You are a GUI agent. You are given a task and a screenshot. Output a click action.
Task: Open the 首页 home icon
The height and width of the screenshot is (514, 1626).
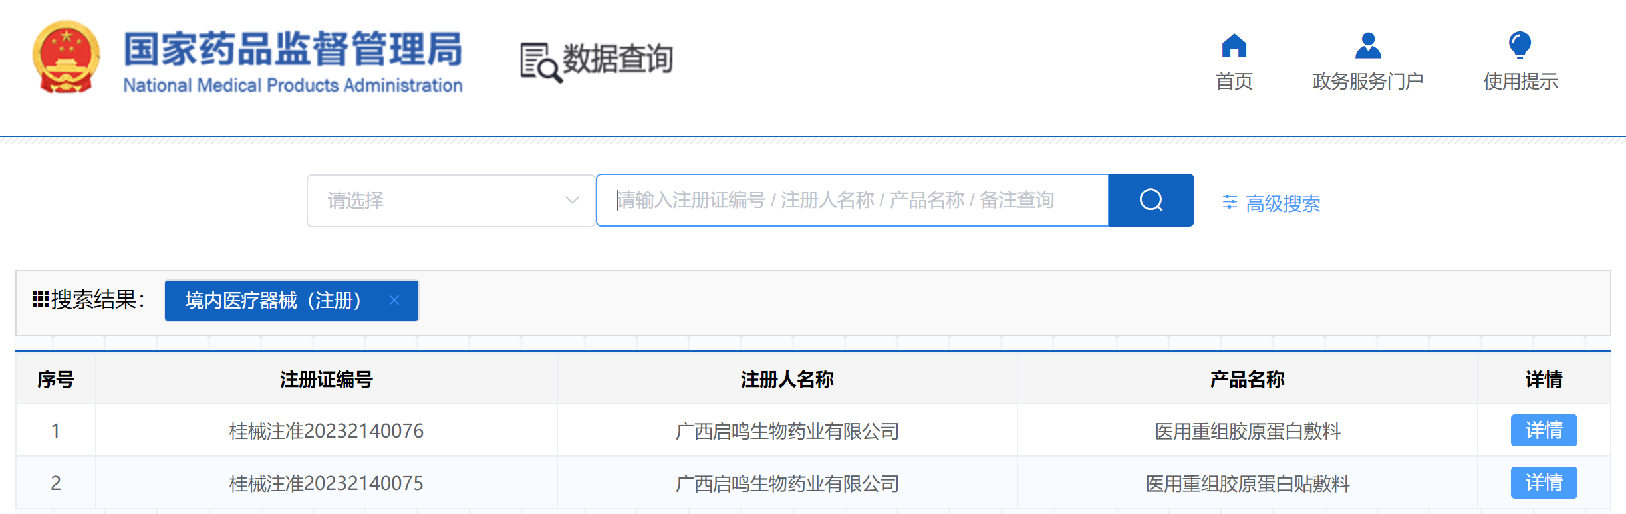[1234, 46]
